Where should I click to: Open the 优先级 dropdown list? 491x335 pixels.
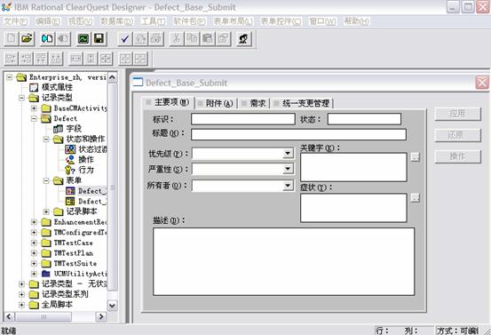(x=288, y=153)
